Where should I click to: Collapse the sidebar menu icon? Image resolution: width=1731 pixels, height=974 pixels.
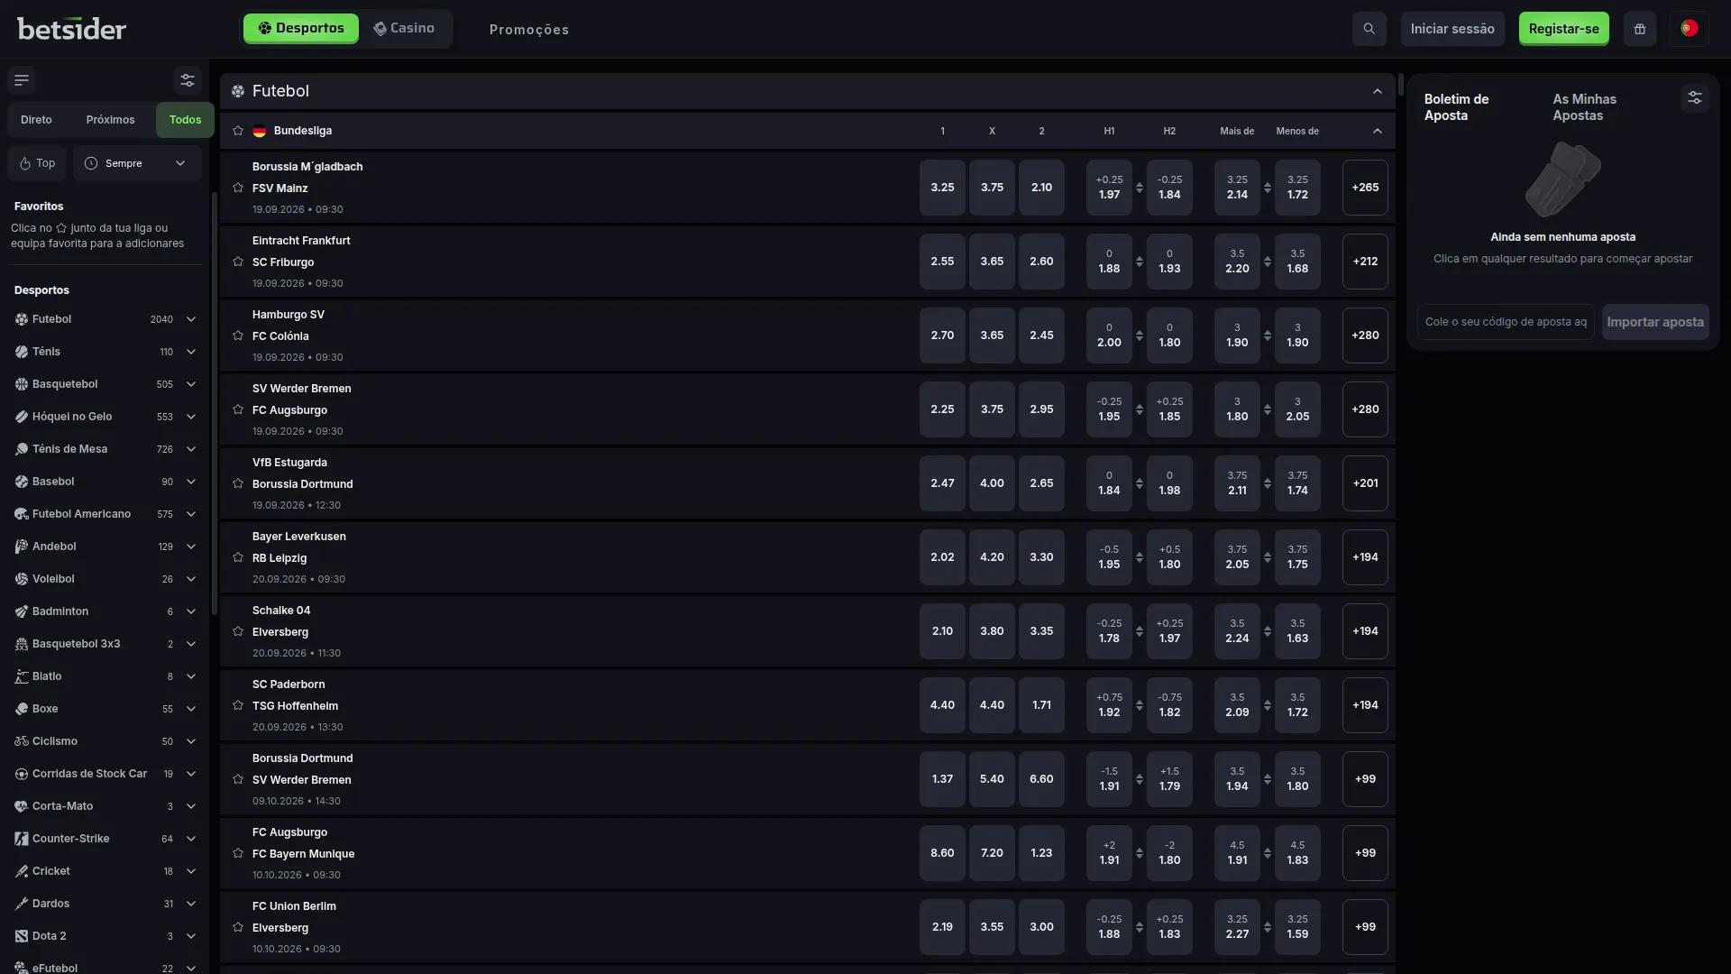(22, 80)
